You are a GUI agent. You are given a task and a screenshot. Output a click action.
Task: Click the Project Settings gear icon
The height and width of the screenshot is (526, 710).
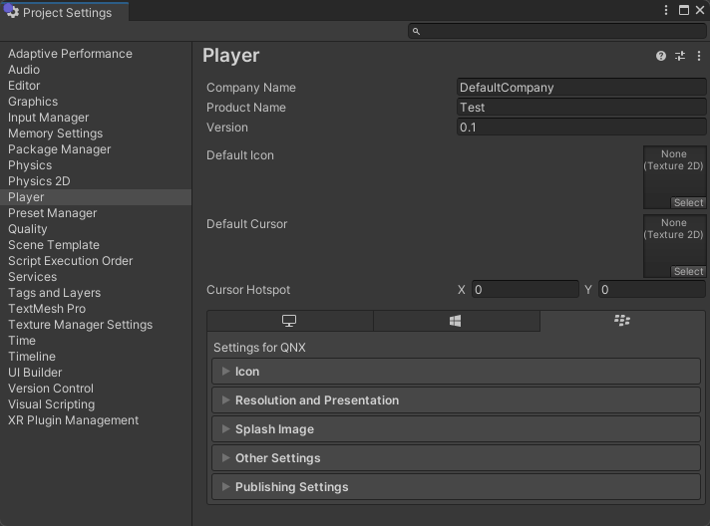[x=13, y=12]
